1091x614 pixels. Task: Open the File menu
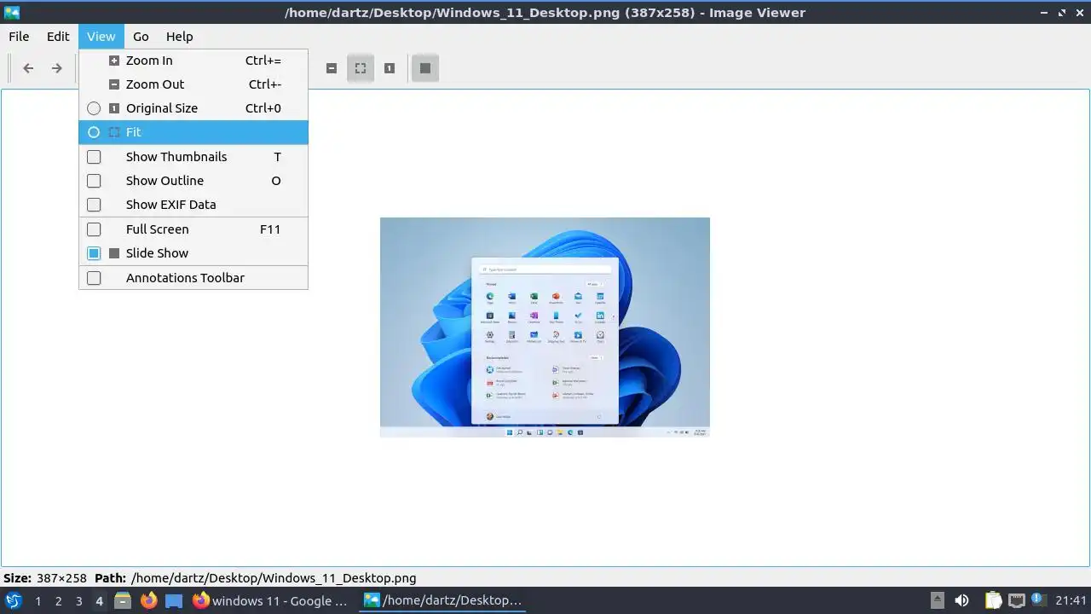19,37
